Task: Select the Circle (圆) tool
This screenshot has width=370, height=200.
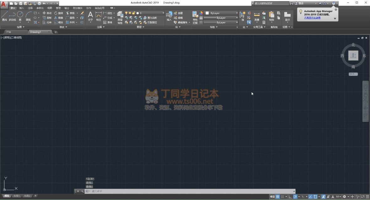Action: point(20,16)
